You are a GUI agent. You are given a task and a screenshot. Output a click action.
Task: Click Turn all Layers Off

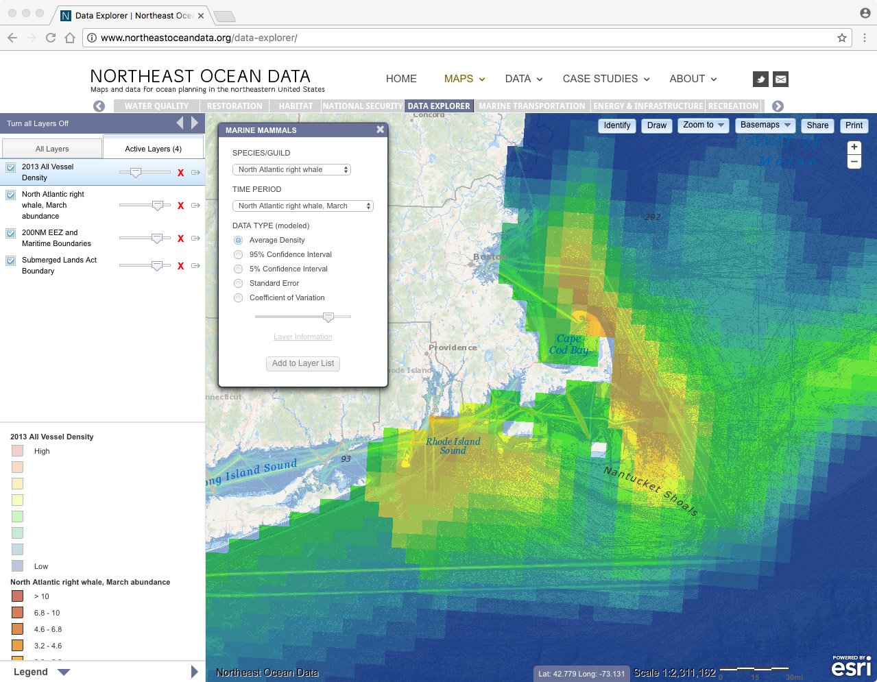click(38, 123)
